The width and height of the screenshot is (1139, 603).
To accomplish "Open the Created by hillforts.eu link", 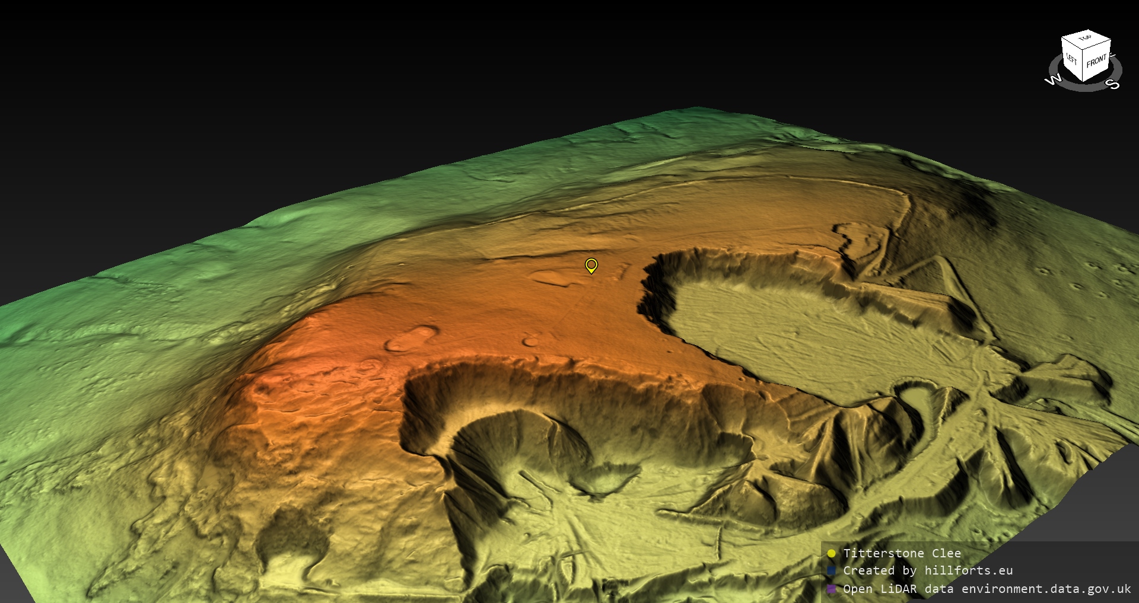I will (928, 570).
